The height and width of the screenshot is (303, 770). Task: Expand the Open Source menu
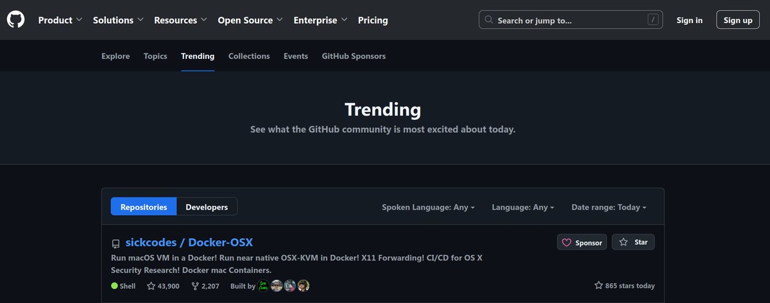tap(250, 20)
